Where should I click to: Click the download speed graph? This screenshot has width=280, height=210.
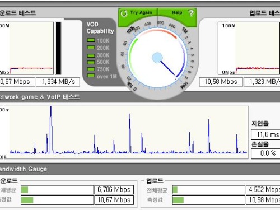tap(27, 48)
